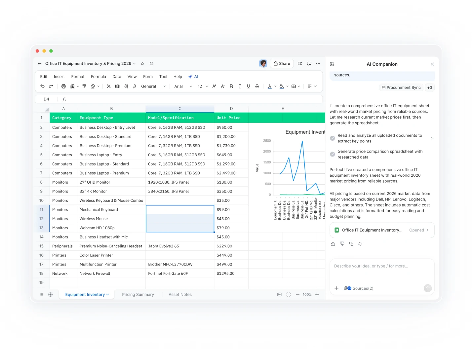The image size is (472, 354).
Task: Click the full screen icon in the bottom bar
Action: pyautogui.click(x=289, y=294)
